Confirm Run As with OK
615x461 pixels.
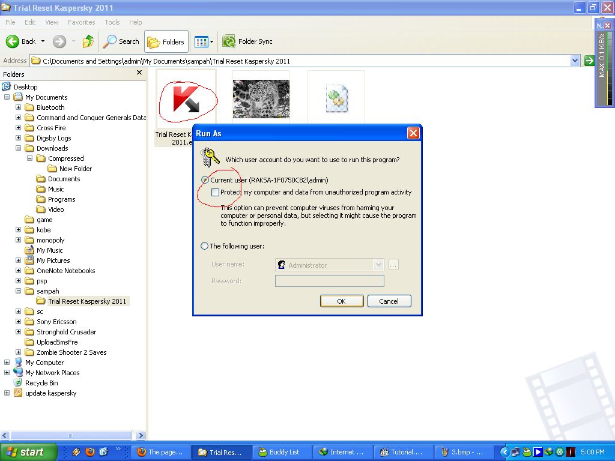click(x=342, y=301)
